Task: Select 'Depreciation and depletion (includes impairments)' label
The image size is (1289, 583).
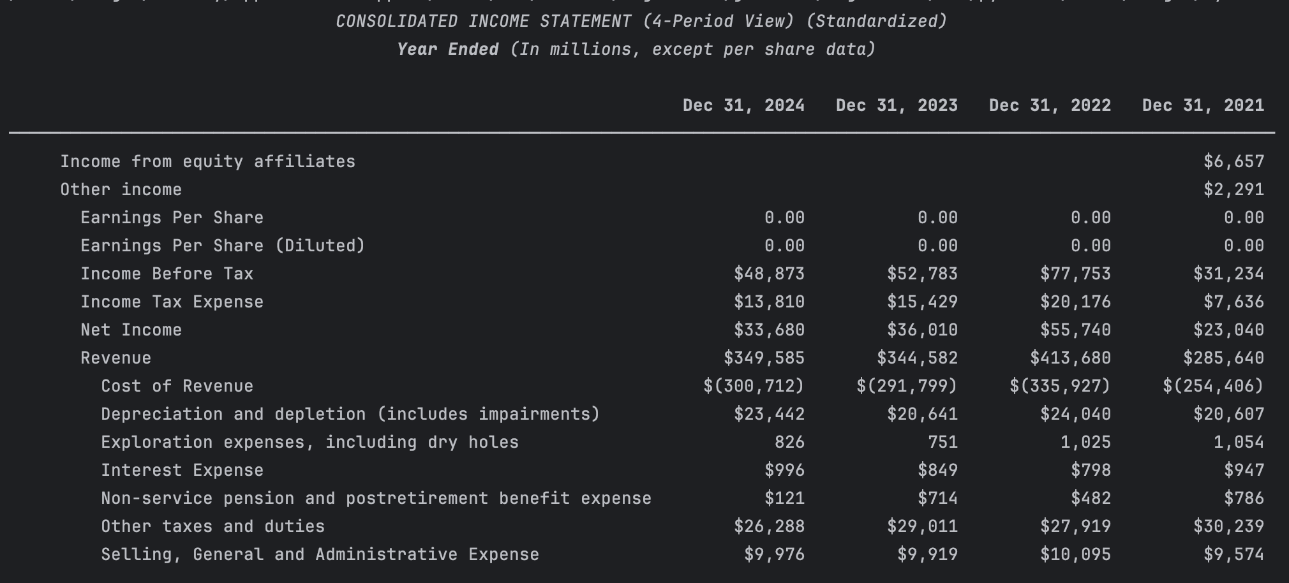Action: (351, 414)
